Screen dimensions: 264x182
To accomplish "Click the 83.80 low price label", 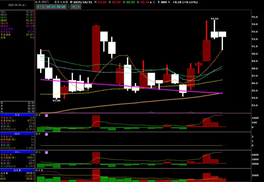I will 57,101.
